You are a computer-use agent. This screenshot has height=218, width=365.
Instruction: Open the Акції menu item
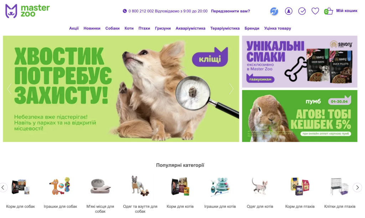click(x=74, y=28)
